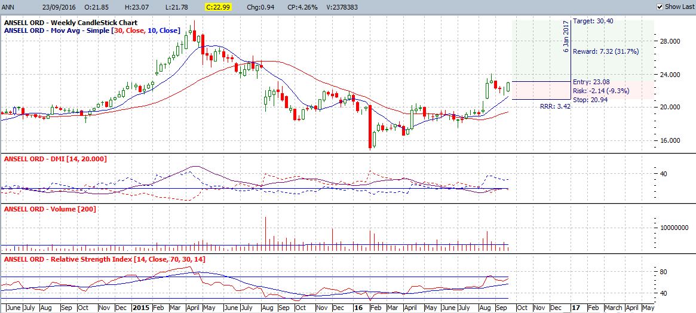
Task: Click the highlighted close value C:22.99
Action: (x=220, y=7)
